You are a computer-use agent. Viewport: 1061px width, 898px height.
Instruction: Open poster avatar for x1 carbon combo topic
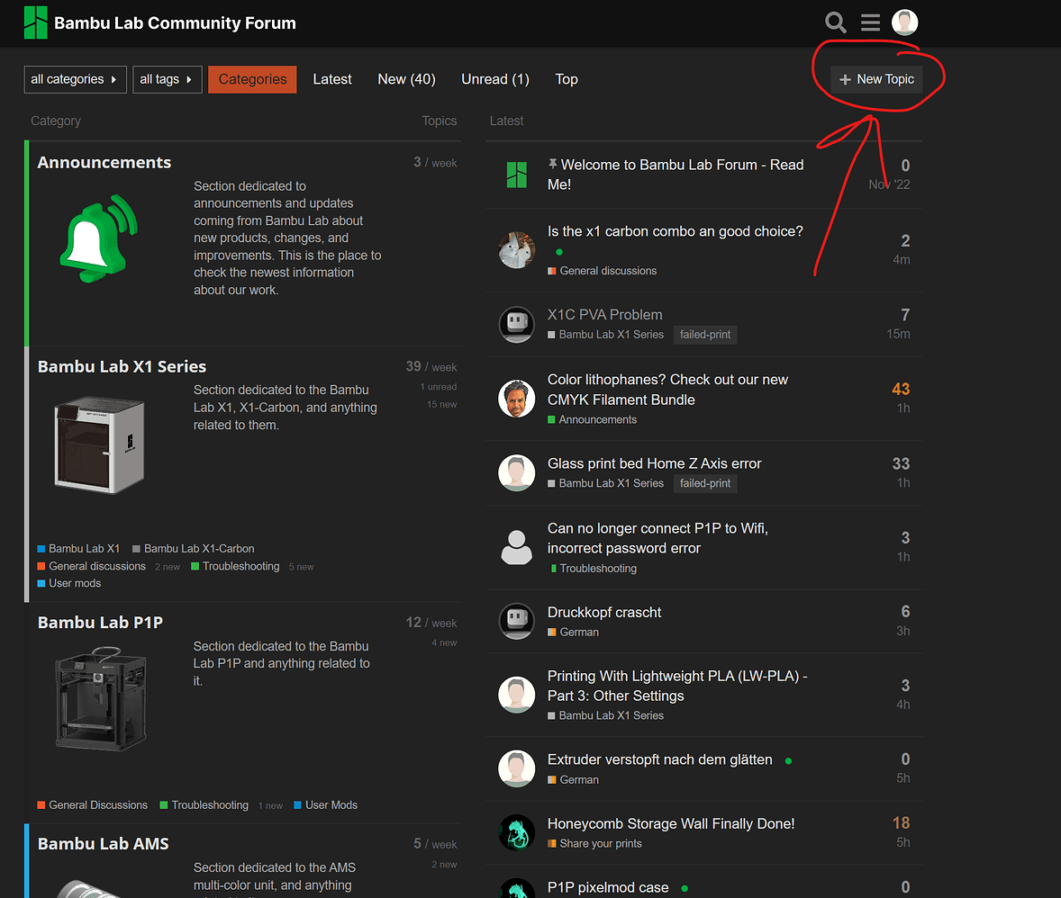[x=516, y=250]
